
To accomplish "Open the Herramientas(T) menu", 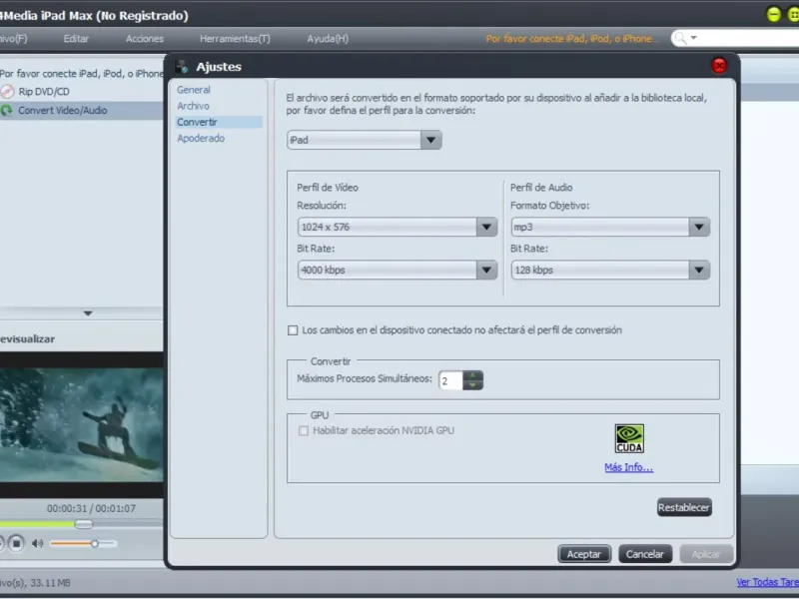I will [x=235, y=39].
